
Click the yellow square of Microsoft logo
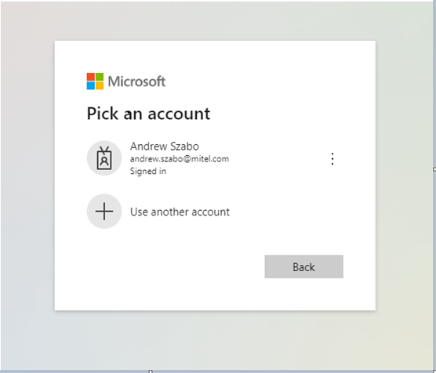point(100,85)
